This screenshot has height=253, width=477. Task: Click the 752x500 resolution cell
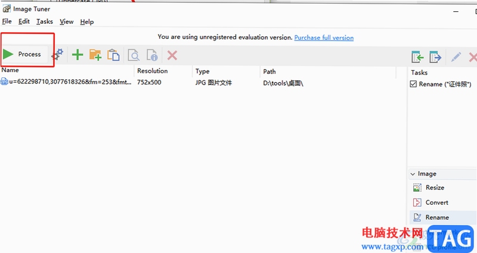(x=149, y=82)
